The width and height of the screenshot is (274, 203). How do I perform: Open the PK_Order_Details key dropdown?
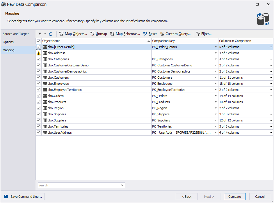[x=215, y=47]
